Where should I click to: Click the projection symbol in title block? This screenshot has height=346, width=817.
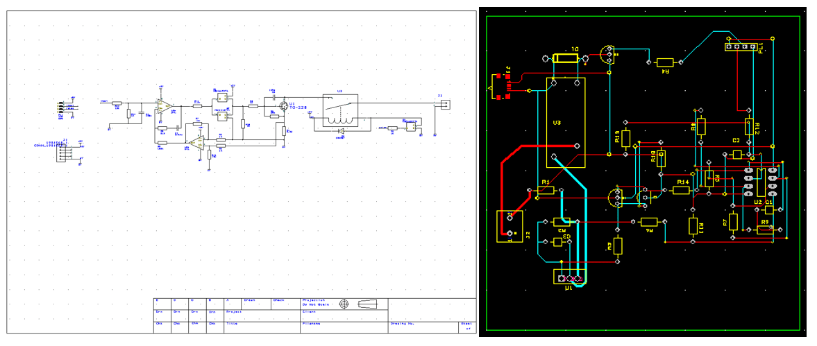[x=344, y=304]
